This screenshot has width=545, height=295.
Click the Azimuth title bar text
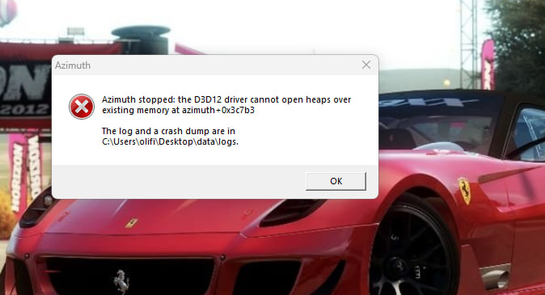(x=73, y=65)
